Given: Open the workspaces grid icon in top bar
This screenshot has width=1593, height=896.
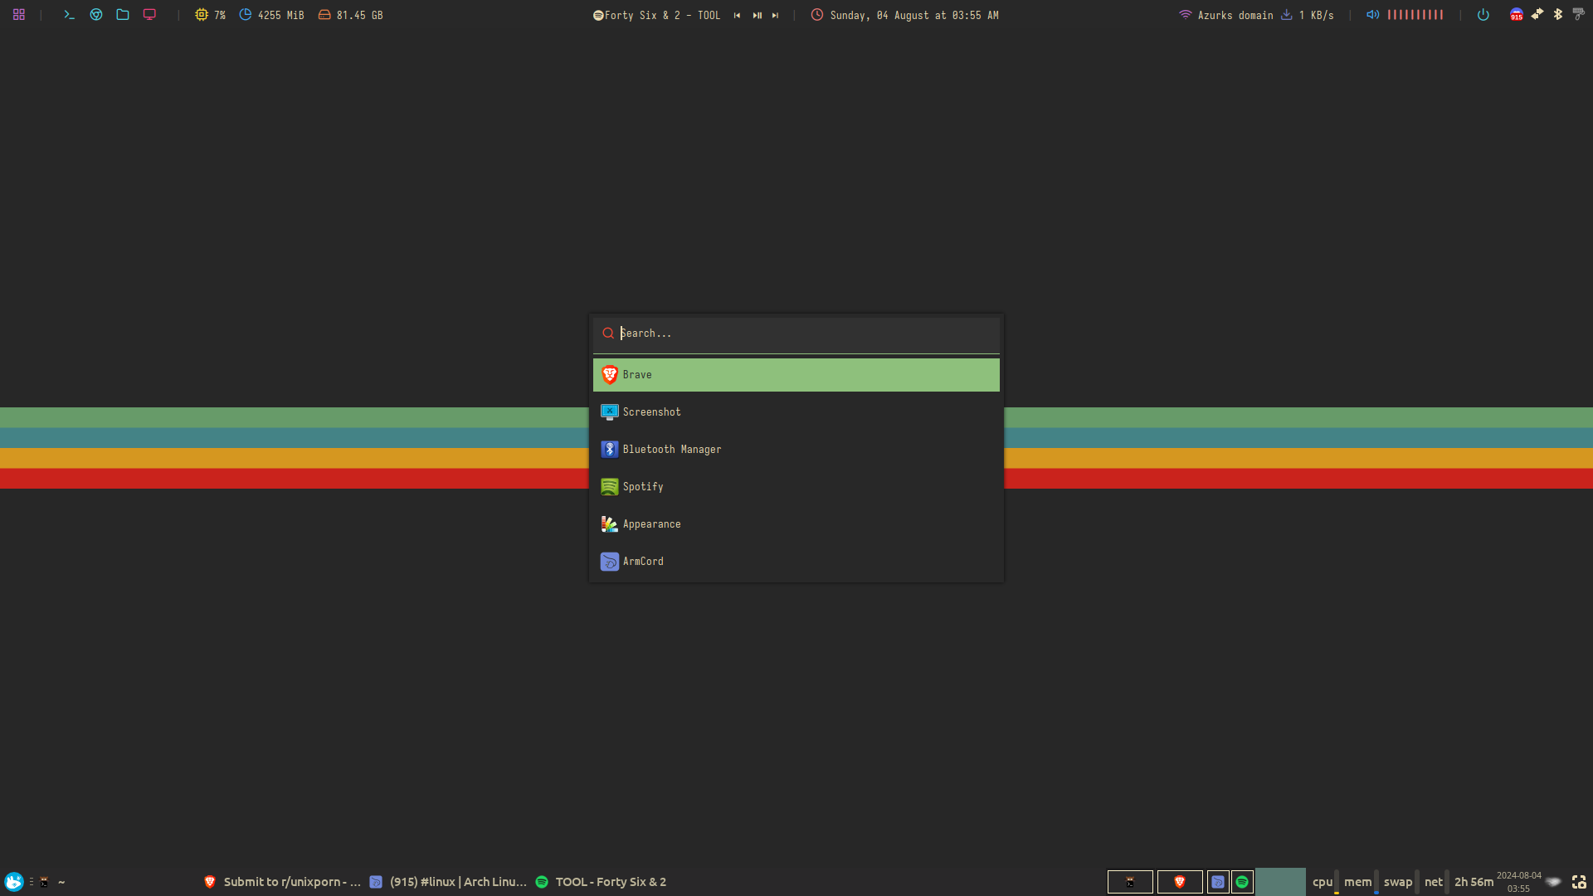Looking at the screenshot, I should coord(19,15).
